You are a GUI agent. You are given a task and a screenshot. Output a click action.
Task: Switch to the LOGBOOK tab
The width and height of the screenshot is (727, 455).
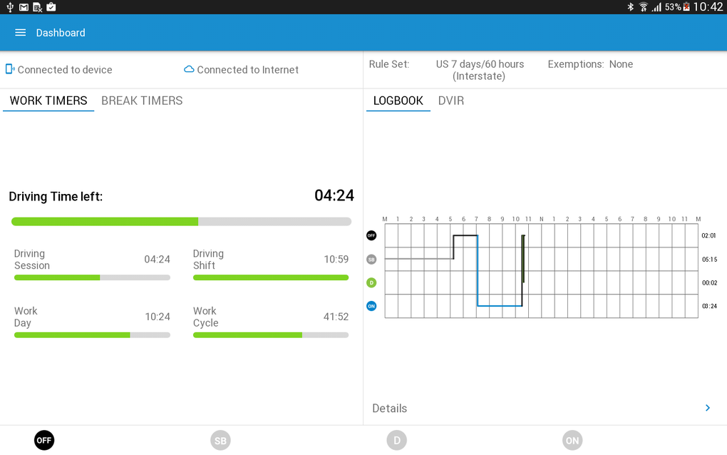click(x=398, y=101)
